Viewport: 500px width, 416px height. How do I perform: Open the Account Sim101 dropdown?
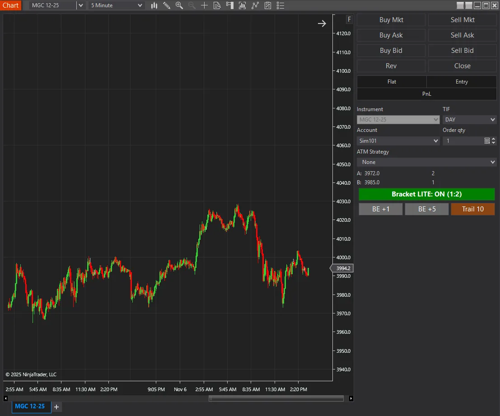(x=398, y=141)
